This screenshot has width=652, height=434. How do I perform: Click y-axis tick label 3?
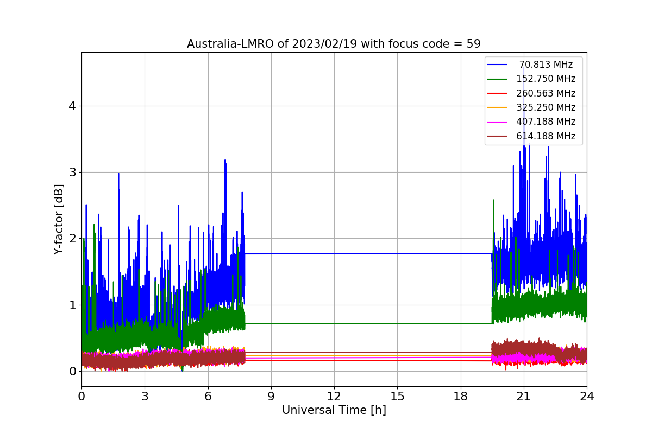click(71, 173)
